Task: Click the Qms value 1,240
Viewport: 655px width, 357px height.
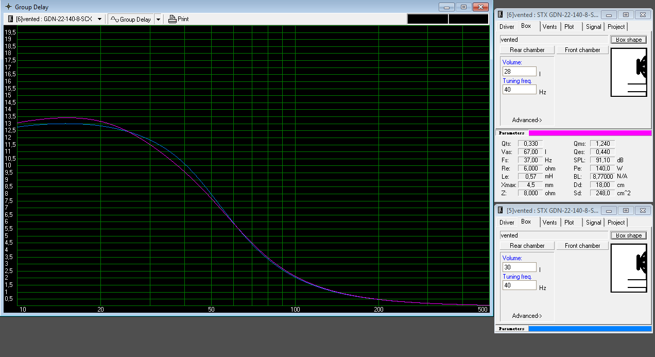Action: point(602,144)
